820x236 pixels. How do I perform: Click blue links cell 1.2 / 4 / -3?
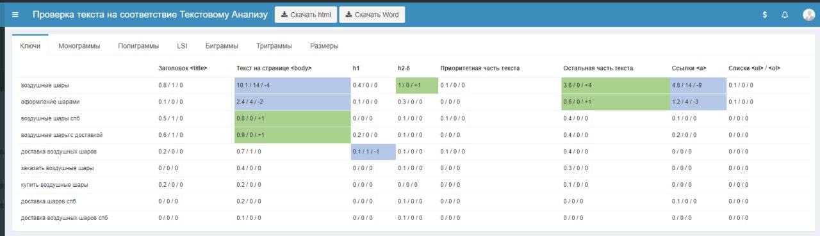[x=698, y=102]
